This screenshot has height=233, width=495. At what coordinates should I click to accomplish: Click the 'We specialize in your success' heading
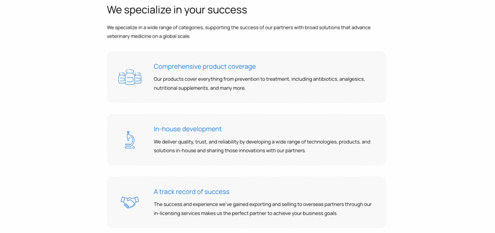[177, 10]
